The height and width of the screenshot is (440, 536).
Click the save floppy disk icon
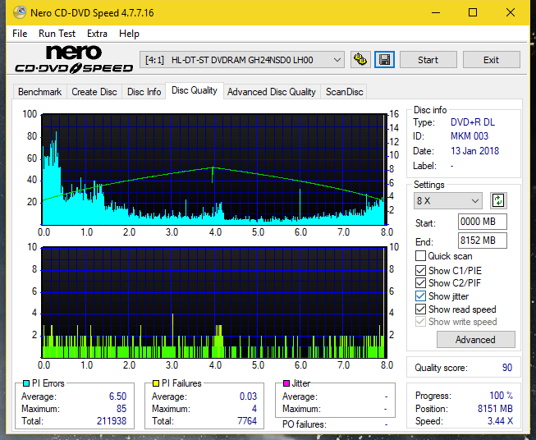[x=385, y=60]
